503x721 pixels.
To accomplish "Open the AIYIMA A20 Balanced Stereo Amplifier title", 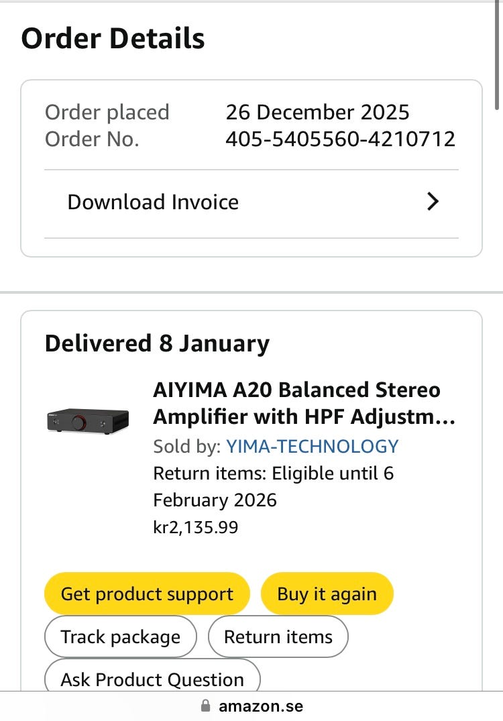I will 304,403.
